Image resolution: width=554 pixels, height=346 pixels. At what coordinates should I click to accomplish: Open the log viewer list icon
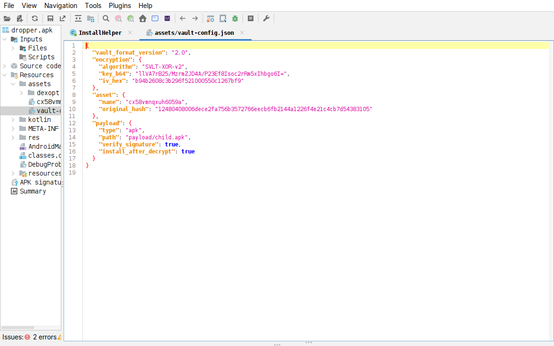(x=251, y=18)
